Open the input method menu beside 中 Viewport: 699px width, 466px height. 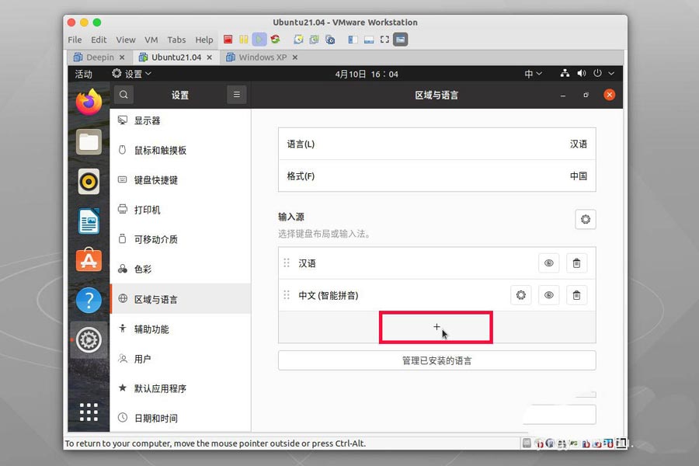tap(533, 73)
